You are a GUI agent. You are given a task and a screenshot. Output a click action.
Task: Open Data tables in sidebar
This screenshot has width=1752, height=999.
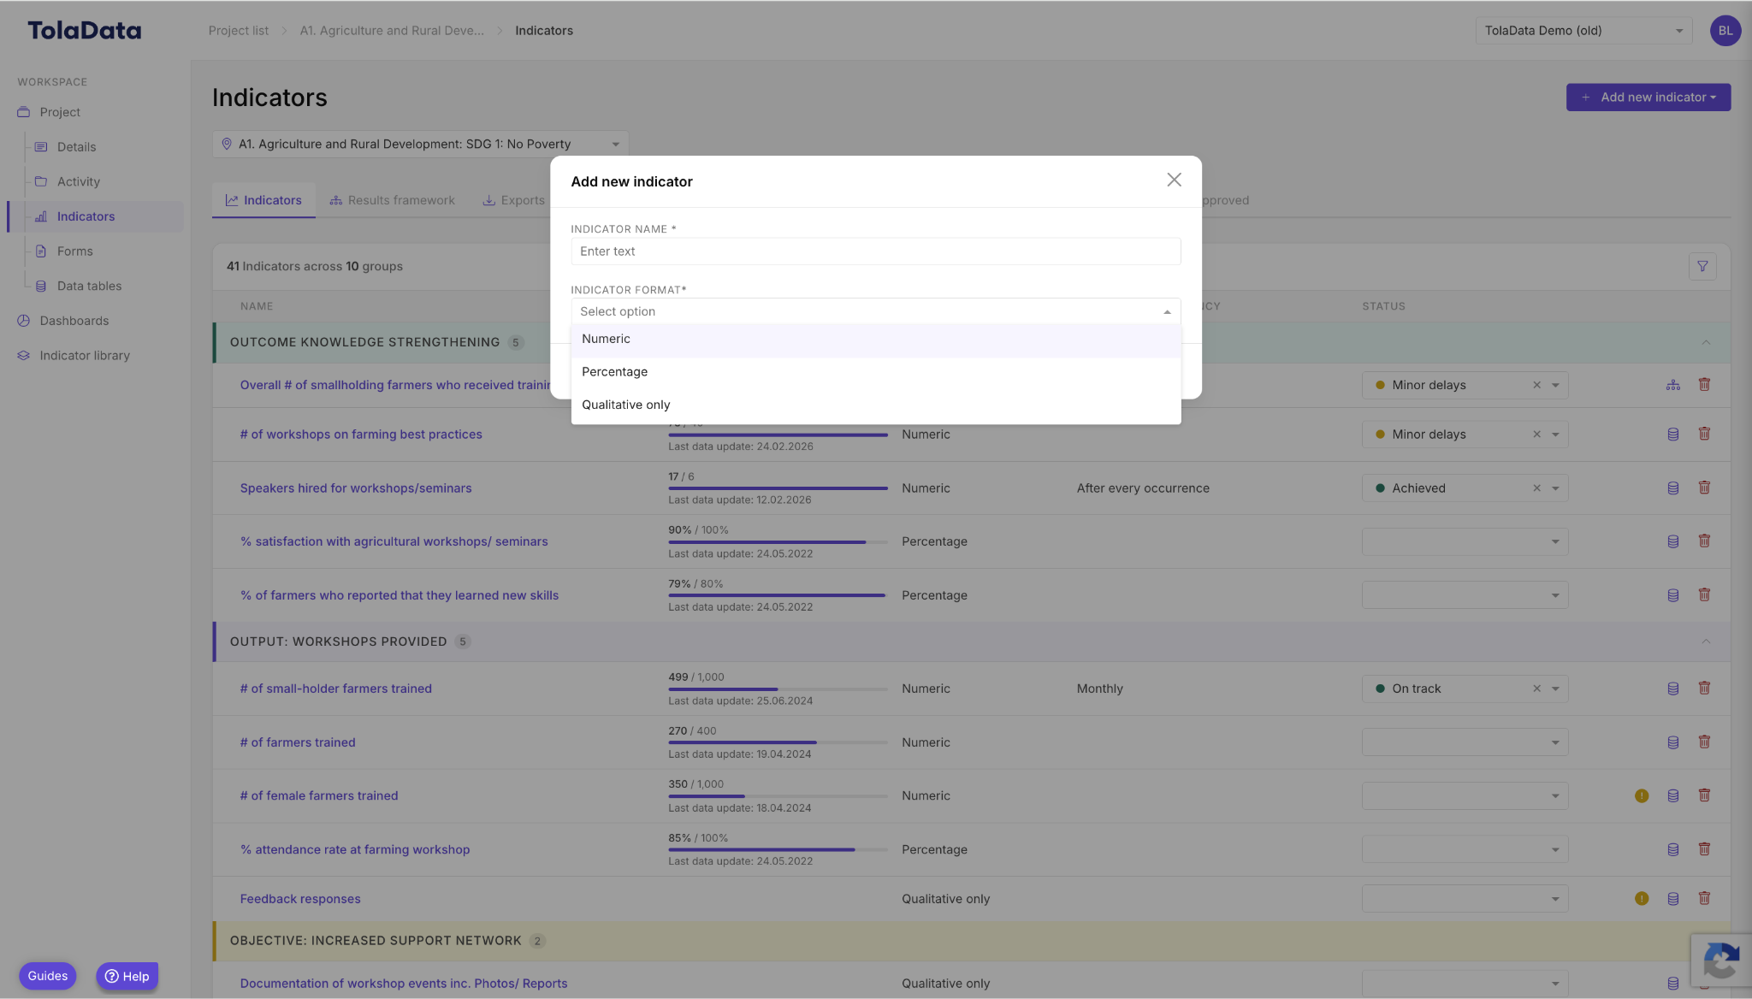pos(89,286)
